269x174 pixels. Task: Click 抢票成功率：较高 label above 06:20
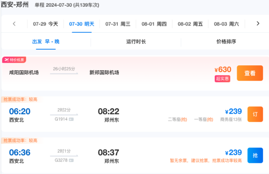coord(21,99)
